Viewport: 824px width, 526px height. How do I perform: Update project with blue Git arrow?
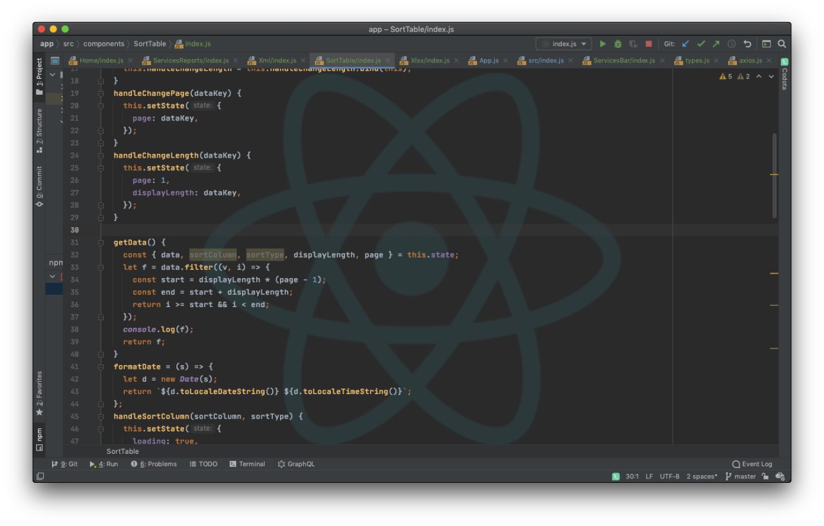click(x=686, y=44)
